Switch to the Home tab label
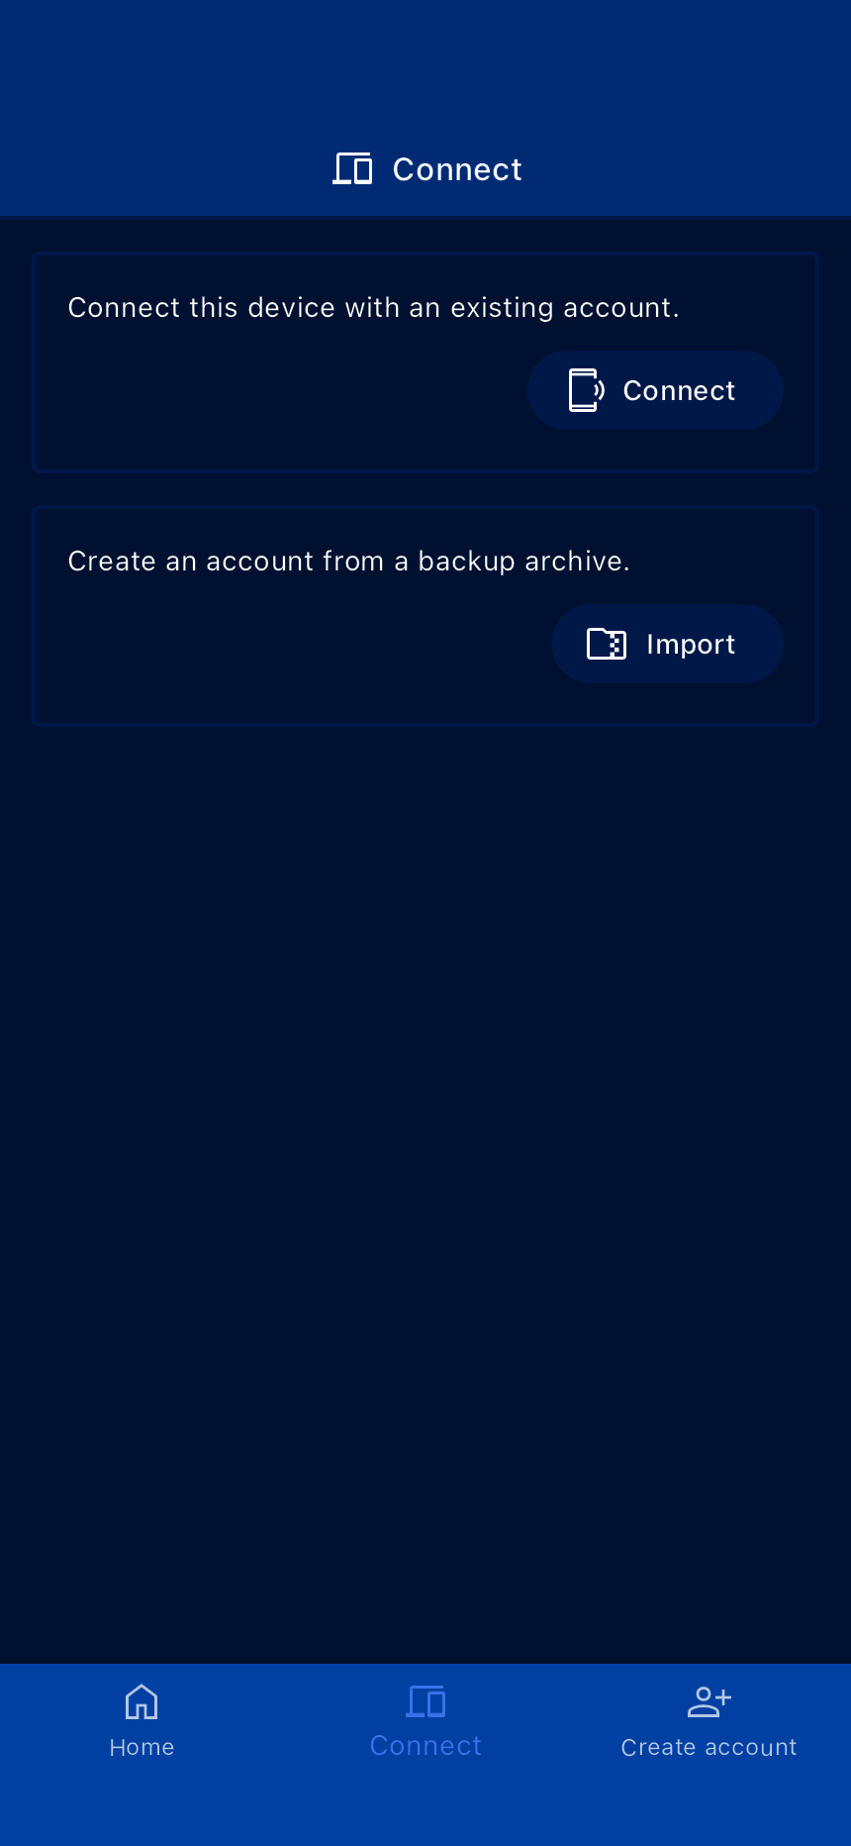This screenshot has height=1846, width=851. coord(142,1748)
